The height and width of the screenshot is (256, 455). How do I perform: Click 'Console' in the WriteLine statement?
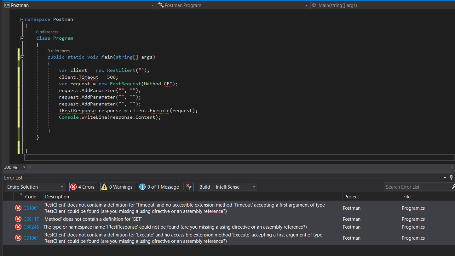(69, 117)
